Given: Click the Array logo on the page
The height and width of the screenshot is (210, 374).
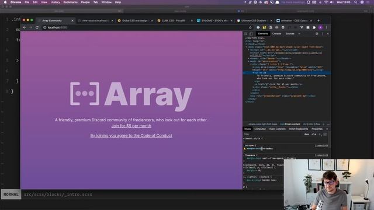Looking at the screenshot, I should pos(131,96).
